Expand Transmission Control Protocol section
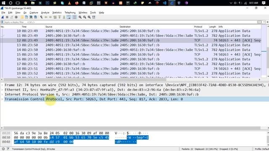 (x=2, y=99)
